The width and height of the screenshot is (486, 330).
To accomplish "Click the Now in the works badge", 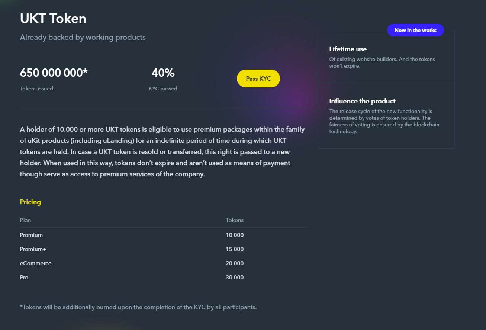I will click(x=415, y=30).
